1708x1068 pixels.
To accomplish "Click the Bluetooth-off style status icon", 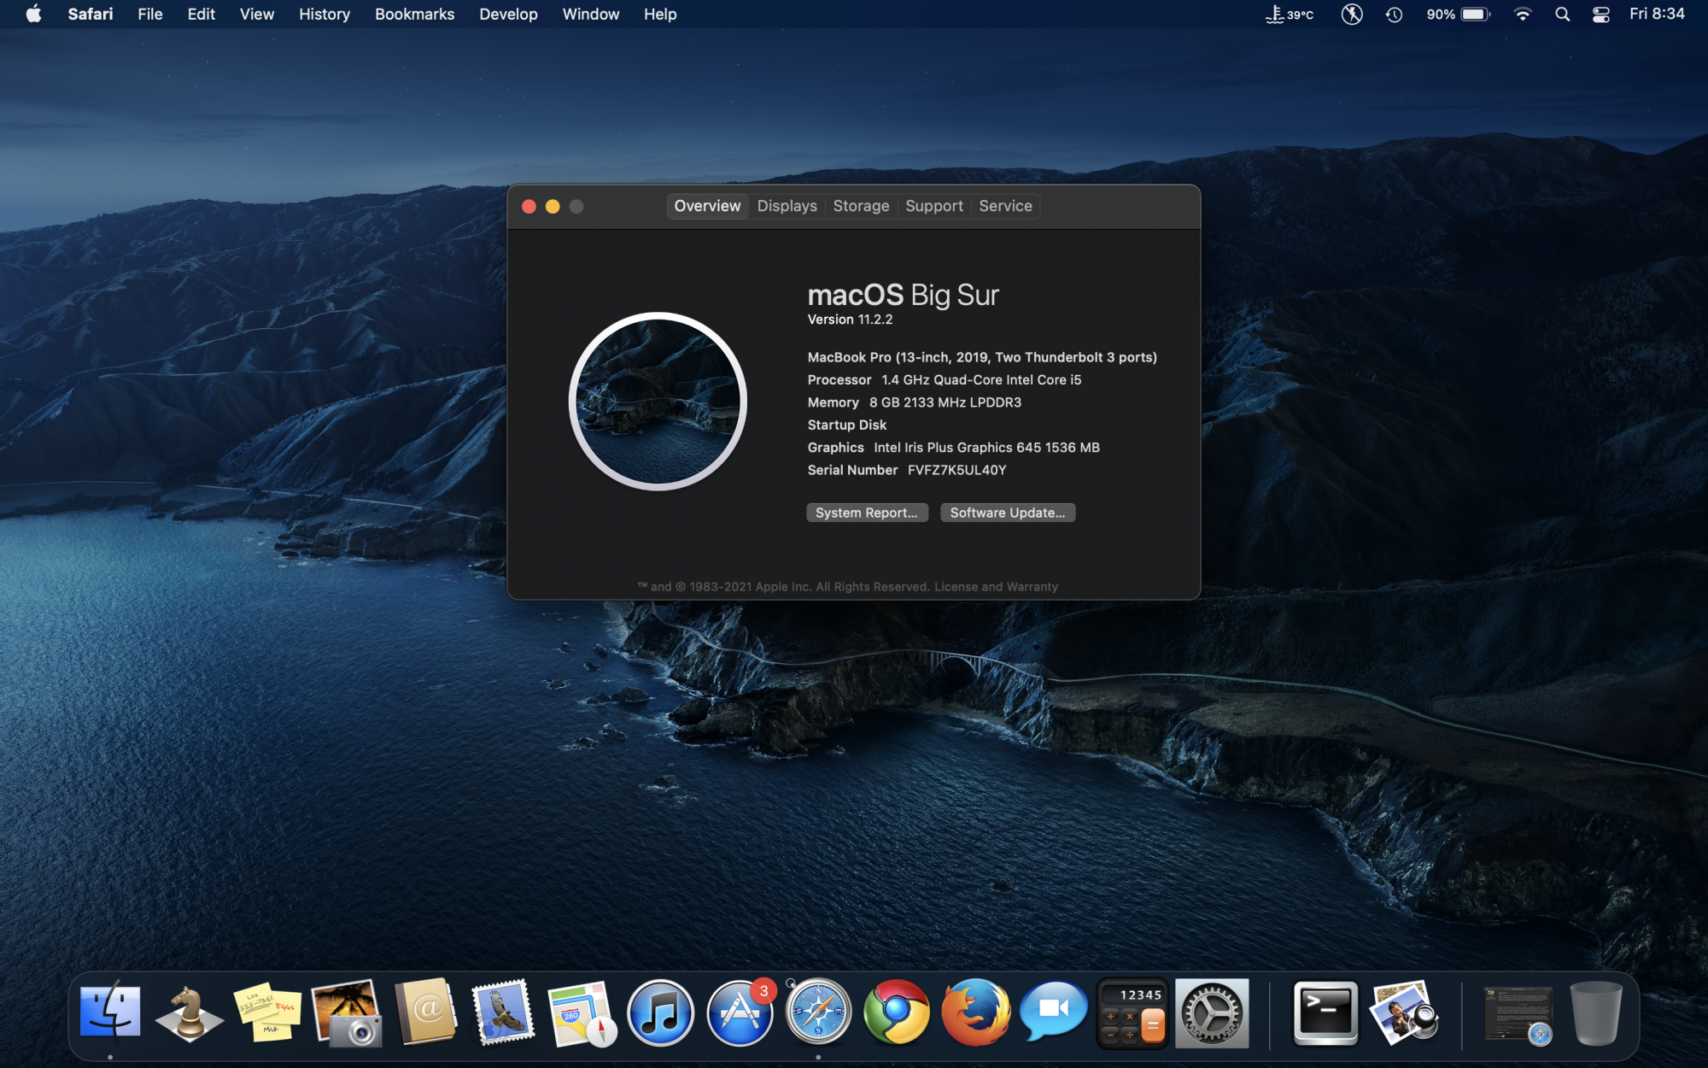I will 1352,14.
